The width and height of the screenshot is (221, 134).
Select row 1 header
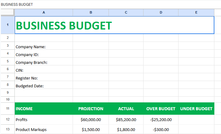[7, 25]
